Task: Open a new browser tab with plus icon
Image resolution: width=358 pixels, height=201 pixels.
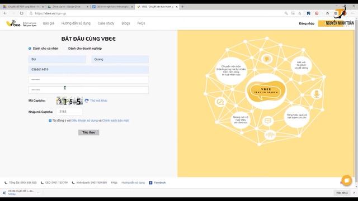Action: [x=182, y=7]
